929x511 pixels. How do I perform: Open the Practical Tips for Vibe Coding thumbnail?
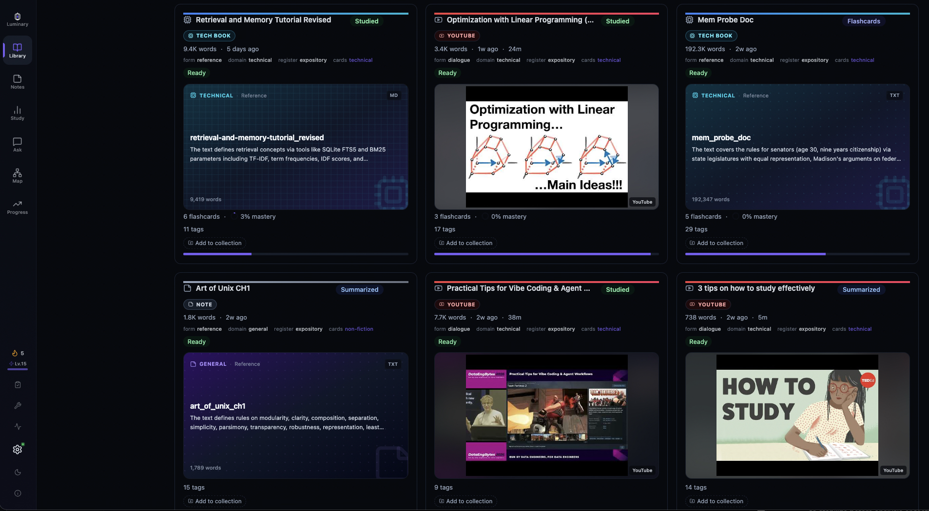(x=546, y=415)
